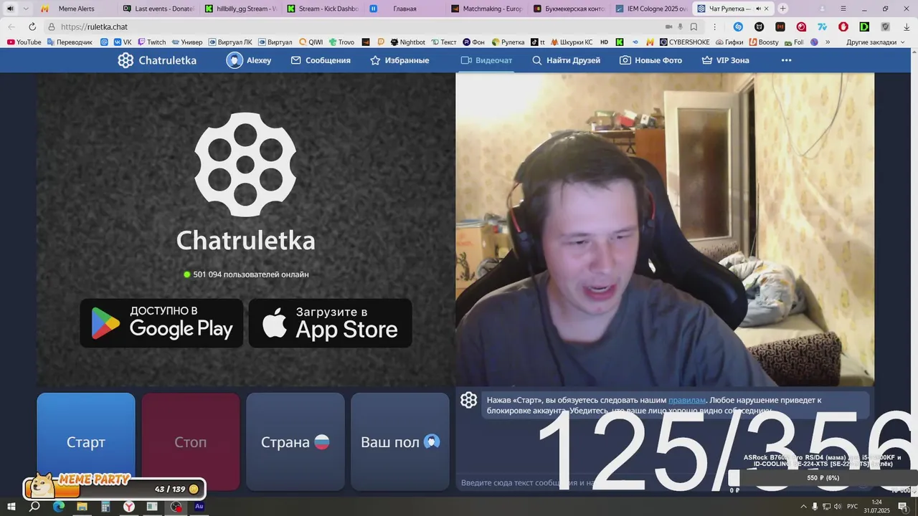
Task: Open the Google Play download badge
Action: (x=161, y=323)
